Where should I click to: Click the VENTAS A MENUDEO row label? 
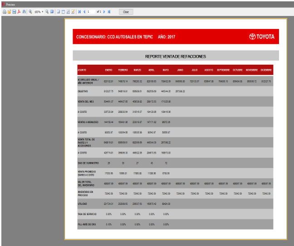click(x=88, y=122)
